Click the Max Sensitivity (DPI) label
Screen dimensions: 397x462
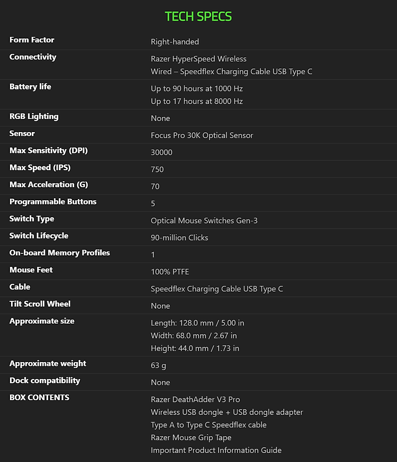(x=48, y=151)
